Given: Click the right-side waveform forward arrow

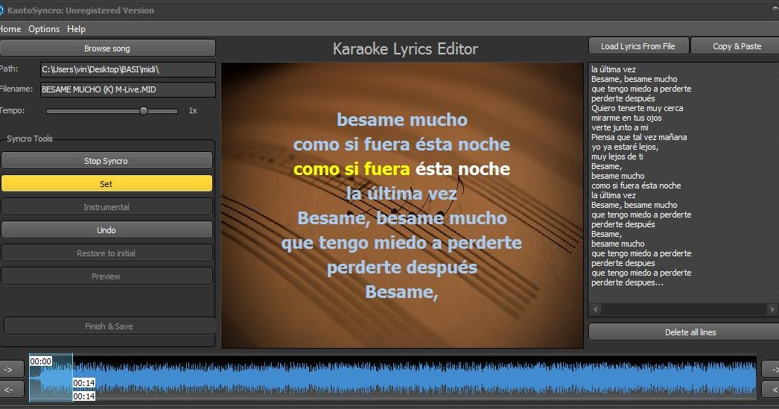Looking at the screenshot, I should pos(772,370).
